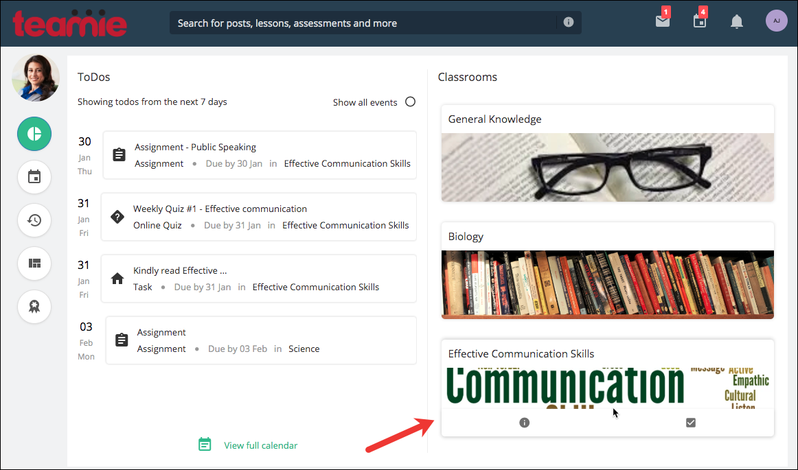Click the Assignment title due 03 Feb

click(x=161, y=332)
